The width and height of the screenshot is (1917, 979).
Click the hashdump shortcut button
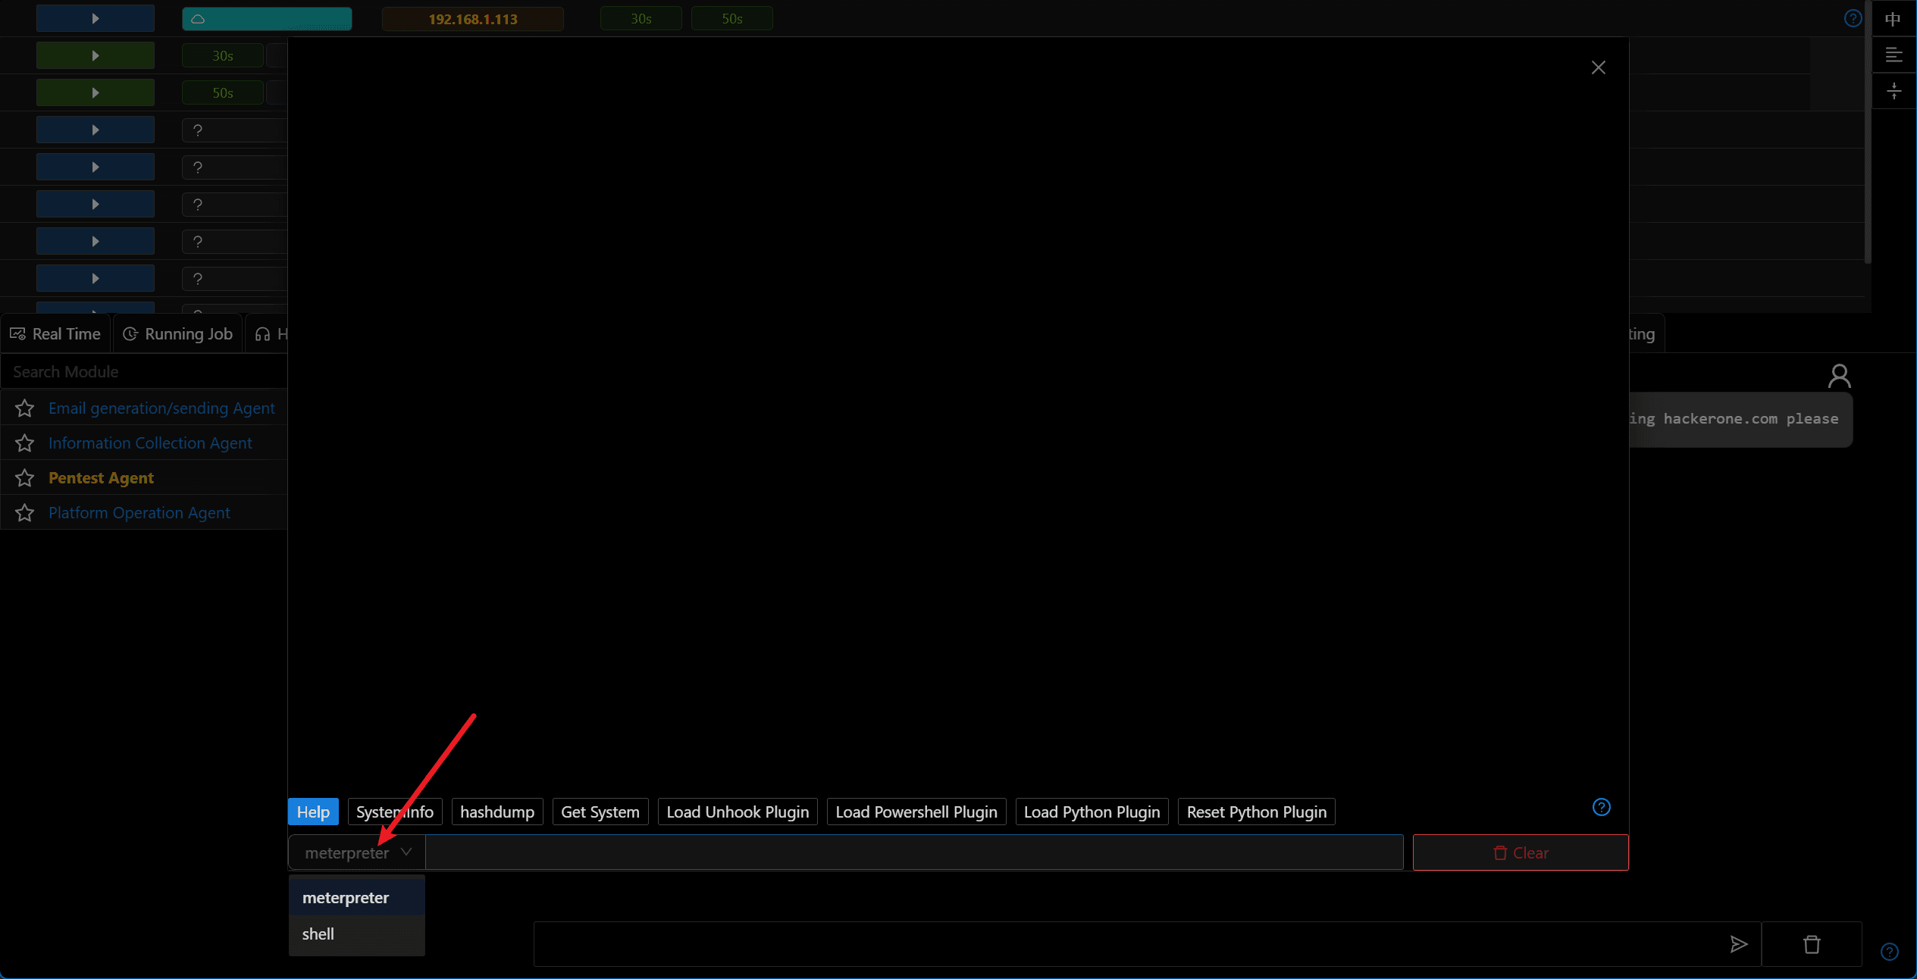pos(497,812)
